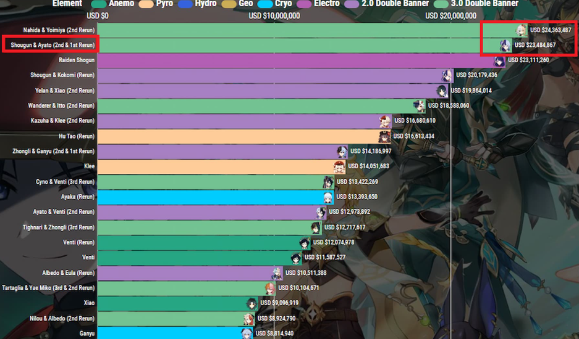
Task: Click the purple Raiden Shogun bar
Action: click(x=301, y=60)
